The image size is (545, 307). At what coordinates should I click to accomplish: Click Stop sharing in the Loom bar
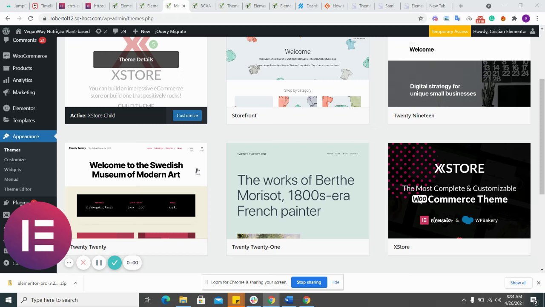click(309, 282)
